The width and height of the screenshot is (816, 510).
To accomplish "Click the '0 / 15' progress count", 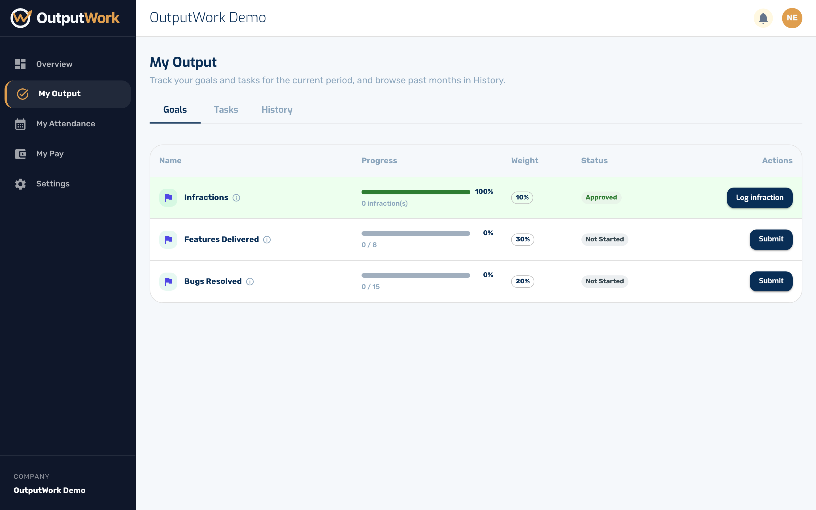I will tap(371, 287).
